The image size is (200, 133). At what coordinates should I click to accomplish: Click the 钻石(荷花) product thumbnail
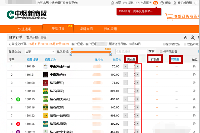[46, 91]
